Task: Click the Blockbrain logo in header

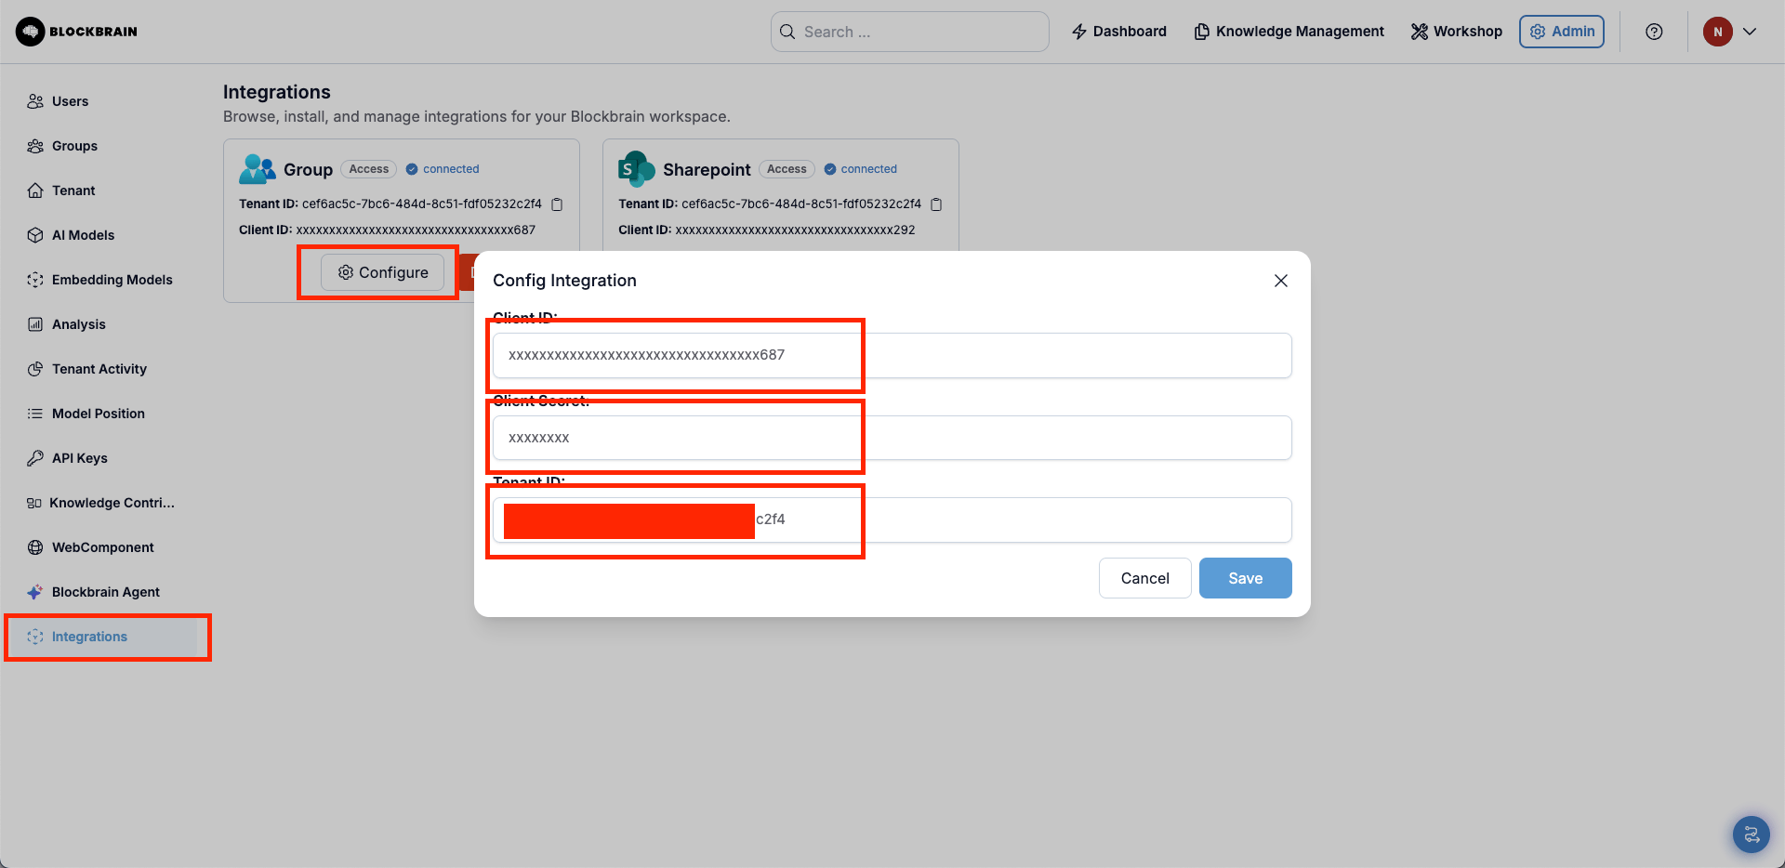Action: click(x=76, y=32)
